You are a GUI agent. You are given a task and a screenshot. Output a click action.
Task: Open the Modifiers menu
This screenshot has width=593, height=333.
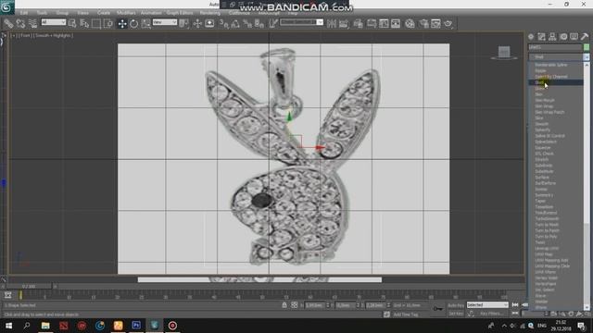pyautogui.click(x=126, y=13)
